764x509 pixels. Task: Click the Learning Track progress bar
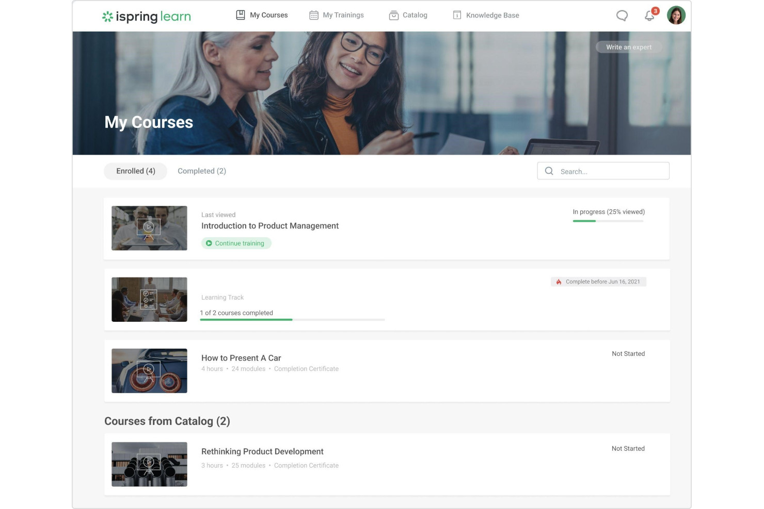pos(292,320)
